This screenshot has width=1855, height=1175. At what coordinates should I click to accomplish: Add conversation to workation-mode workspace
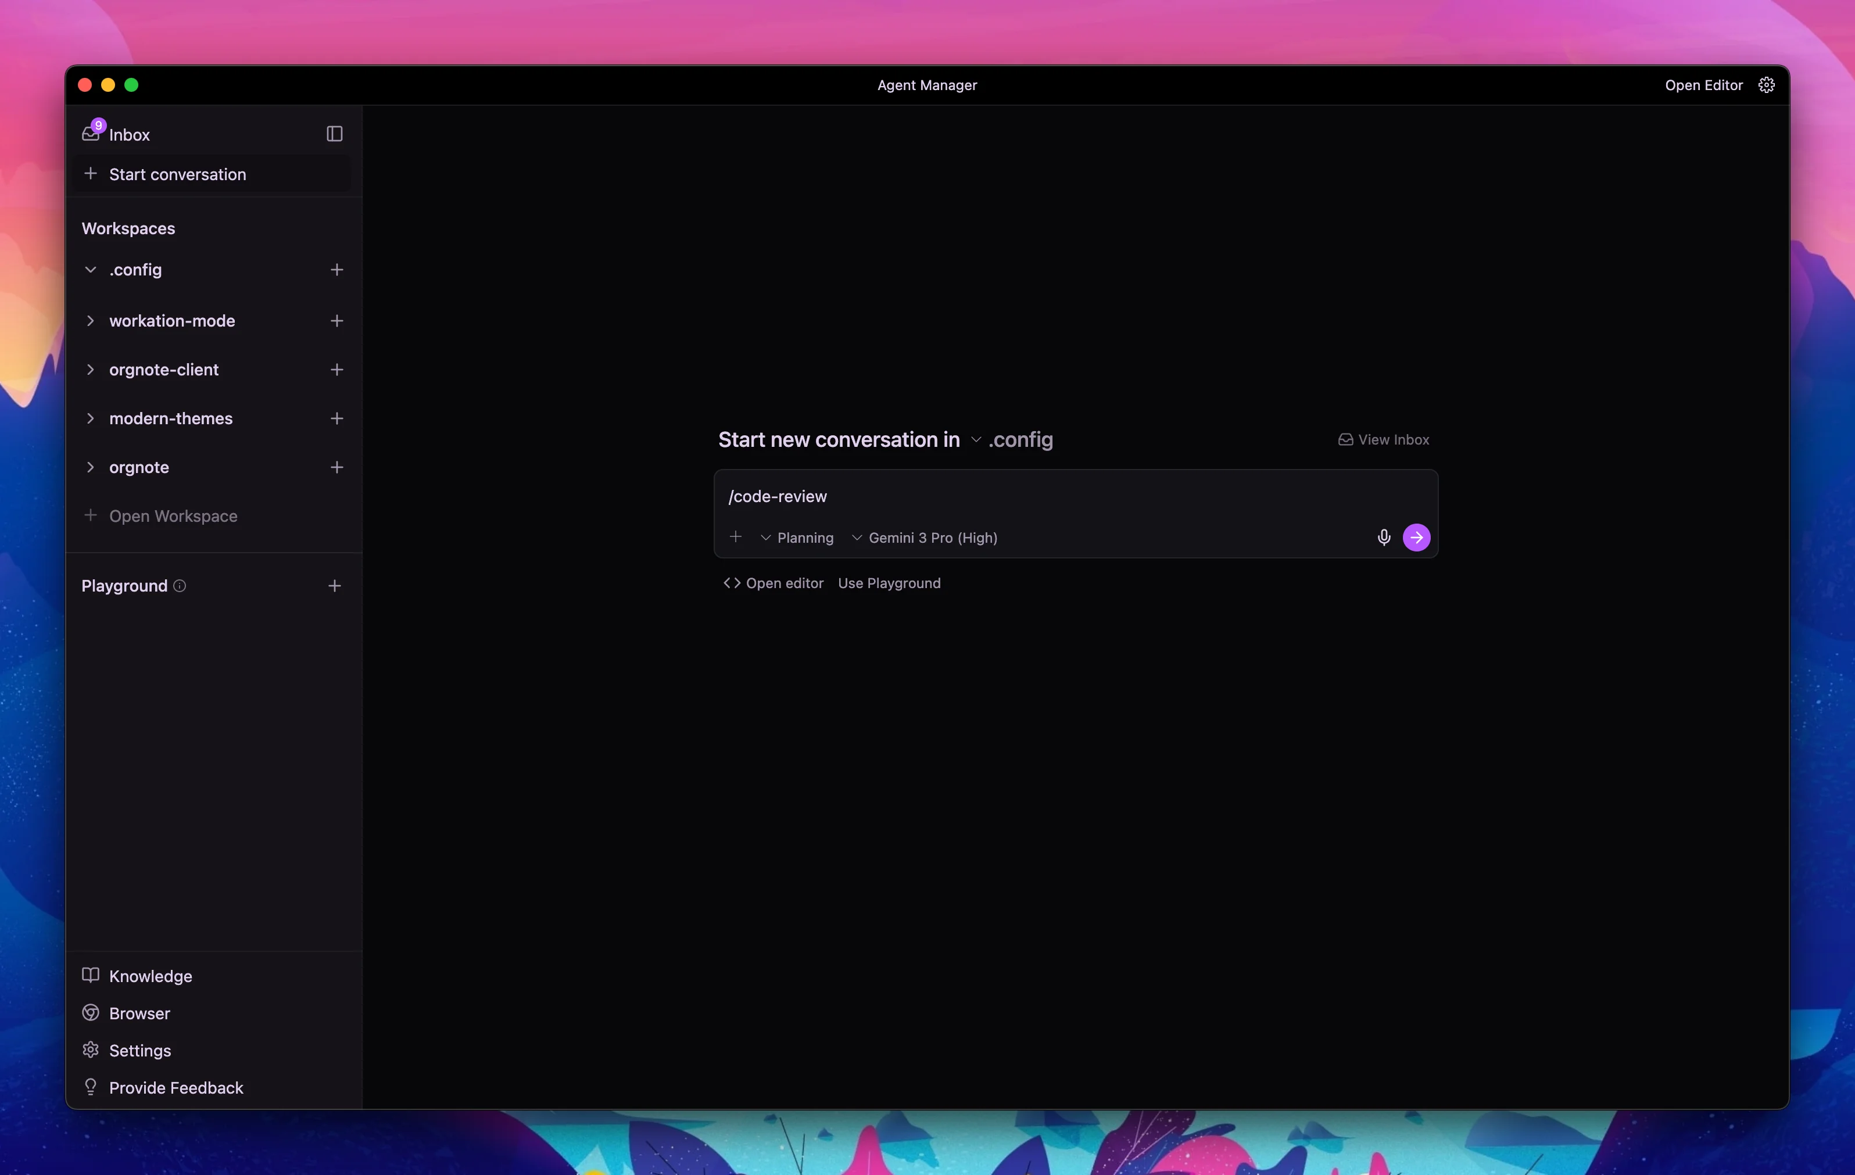(x=336, y=321)
